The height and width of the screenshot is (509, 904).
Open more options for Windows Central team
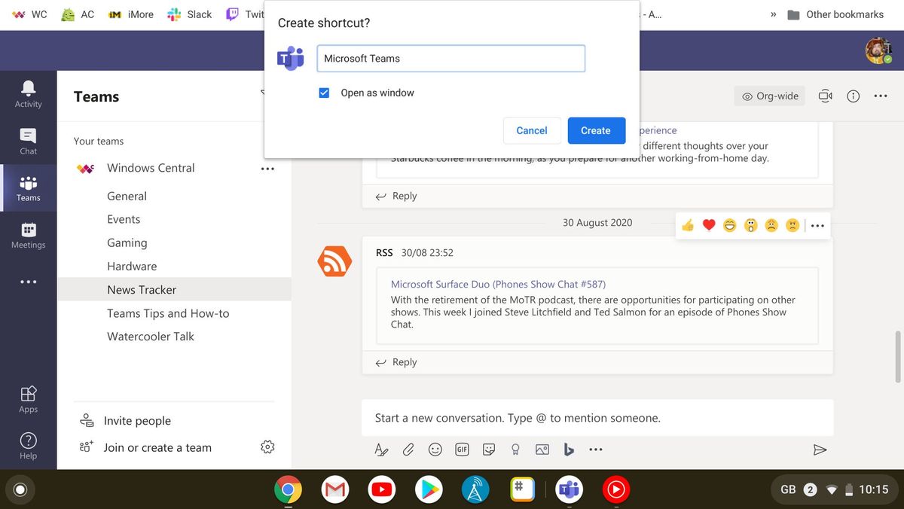[267, 169]
